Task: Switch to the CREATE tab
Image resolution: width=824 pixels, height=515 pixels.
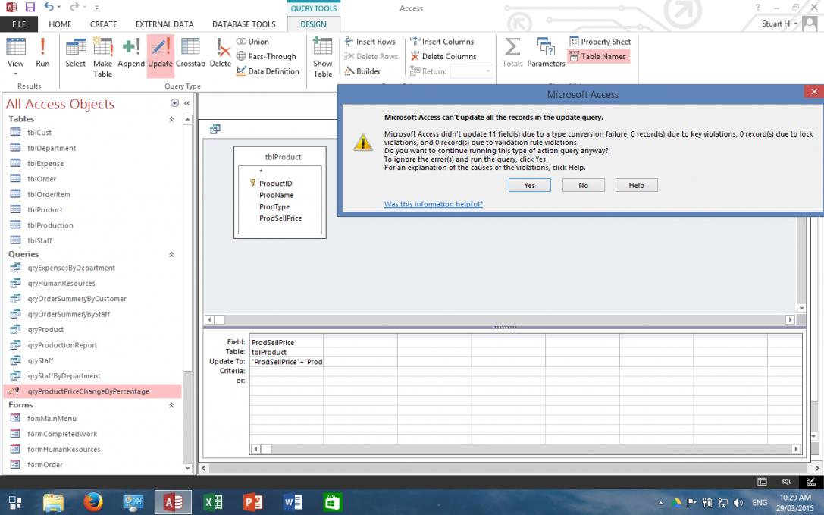Action: [104, 24]
